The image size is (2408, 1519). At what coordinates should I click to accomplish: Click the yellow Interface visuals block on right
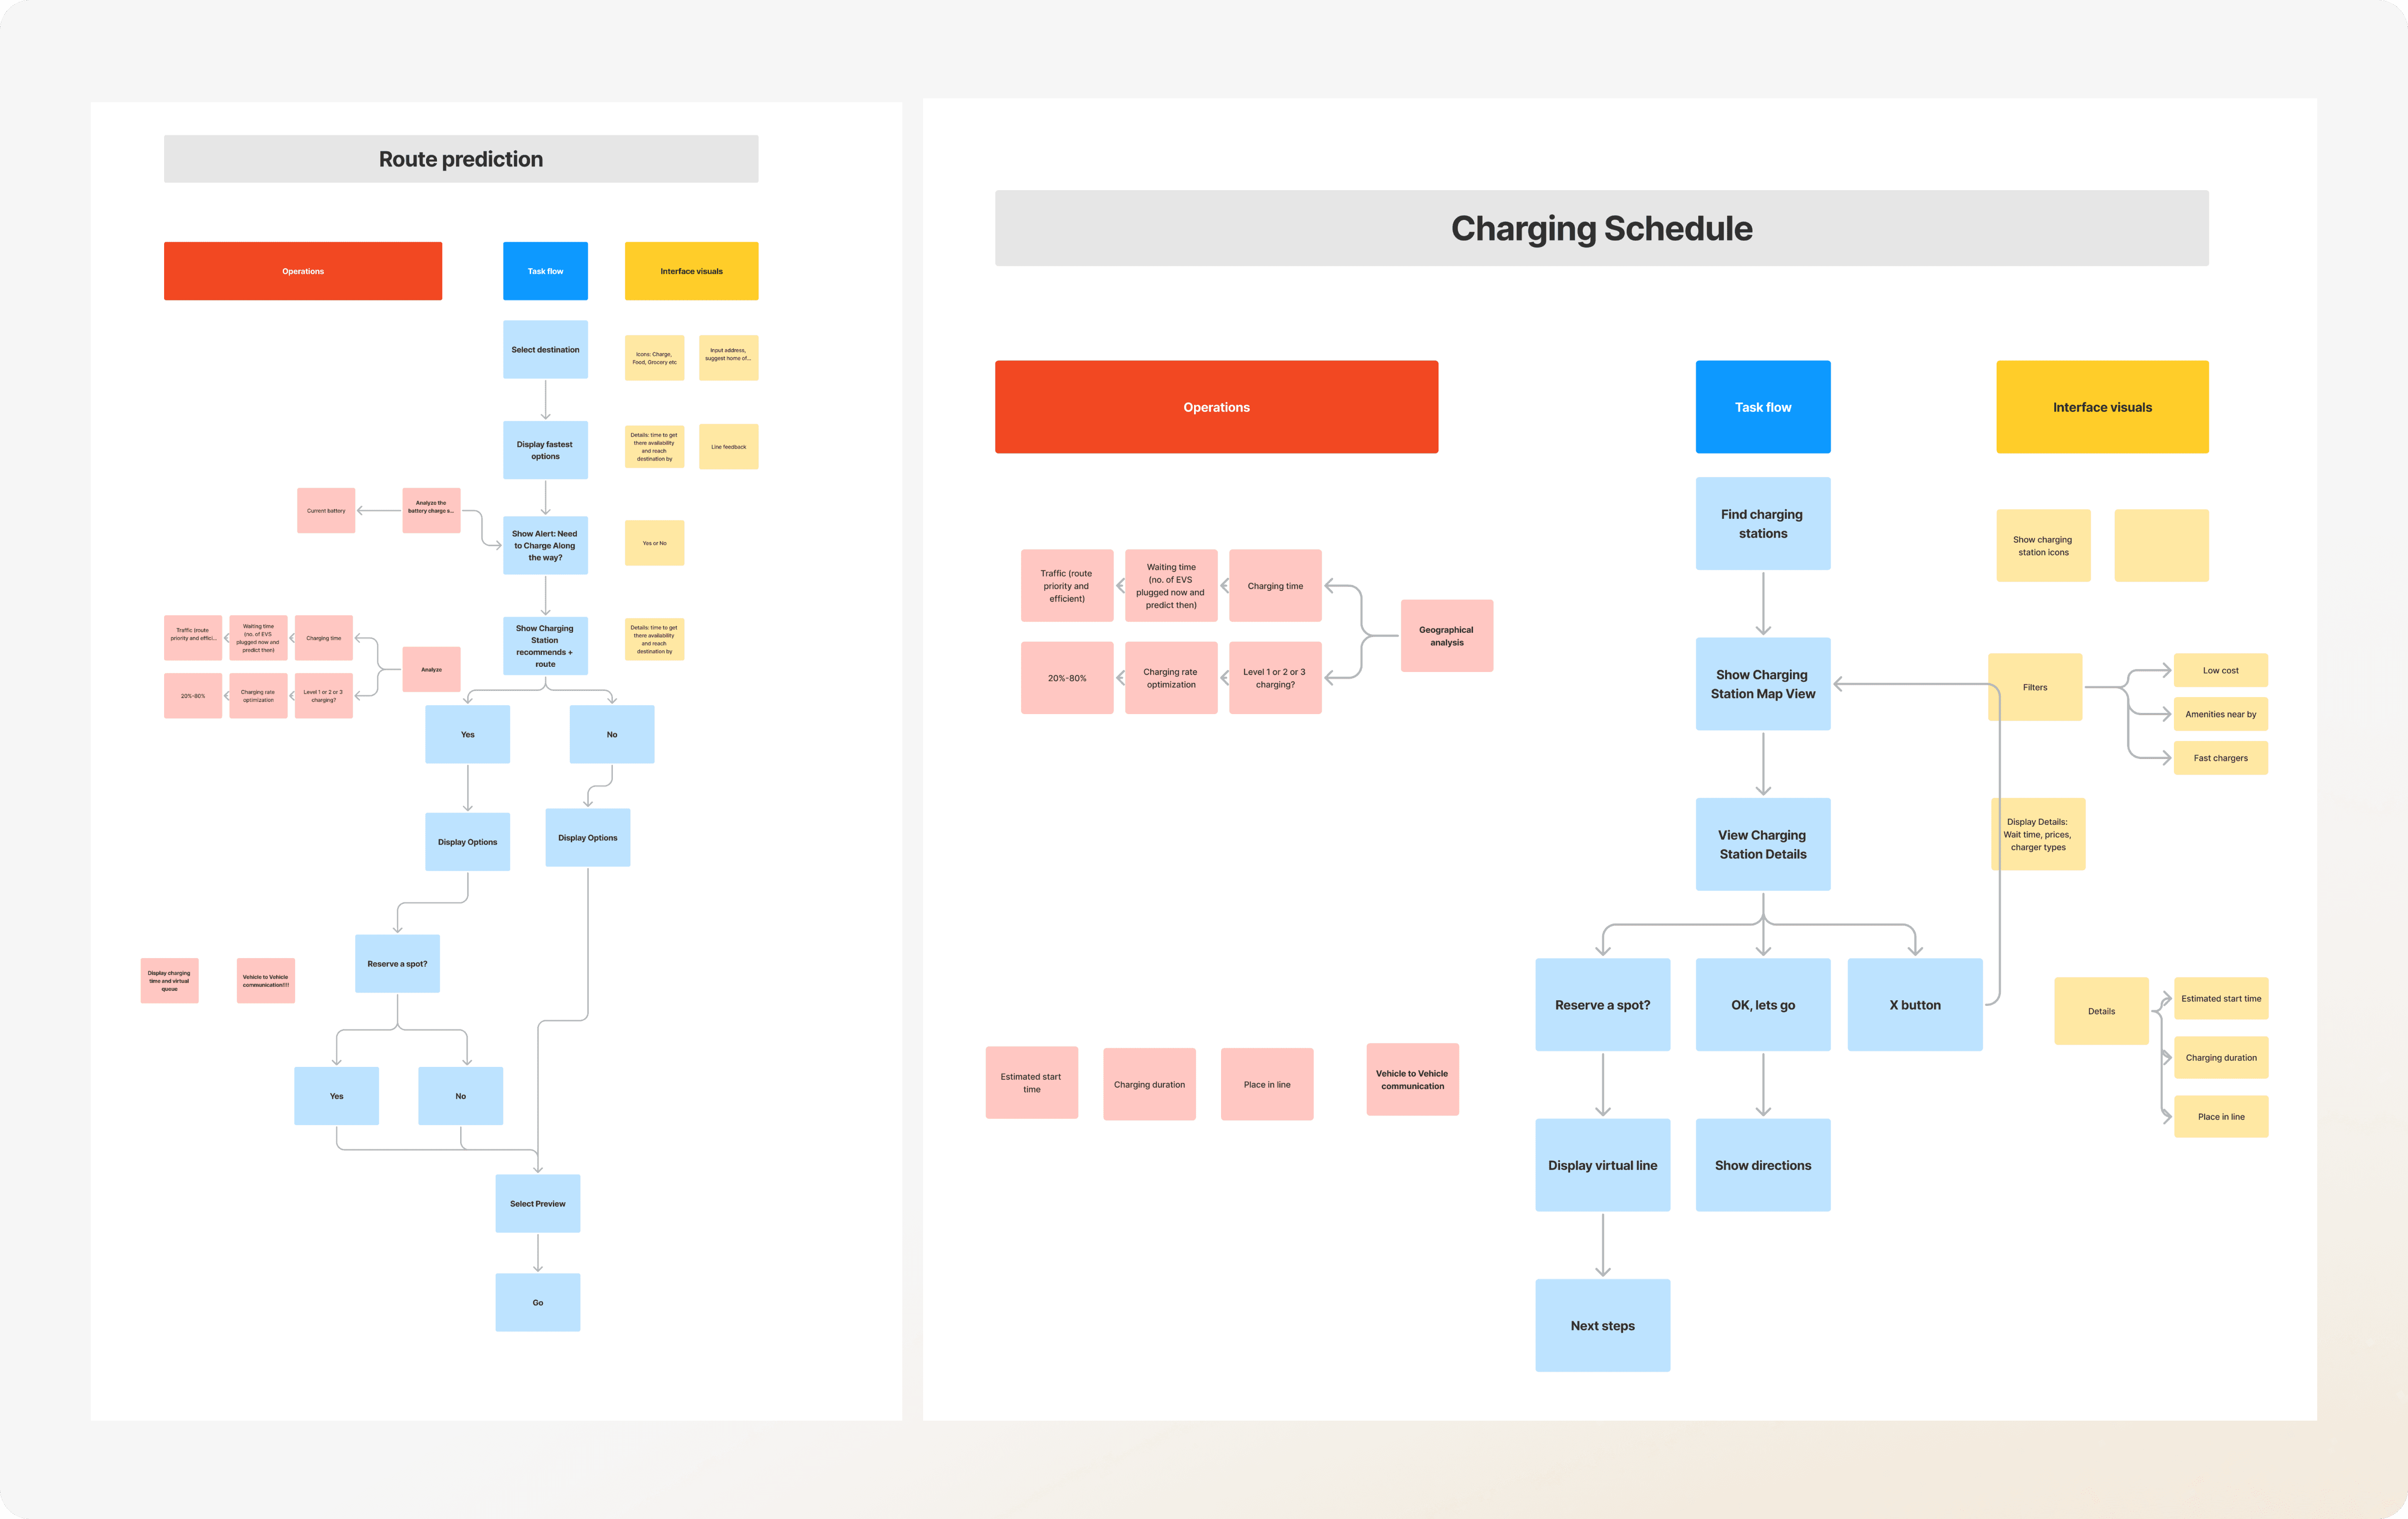point(2101,407)
